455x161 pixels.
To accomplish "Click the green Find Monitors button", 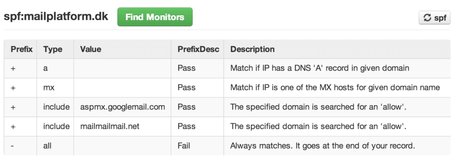I will pos(155,17).
